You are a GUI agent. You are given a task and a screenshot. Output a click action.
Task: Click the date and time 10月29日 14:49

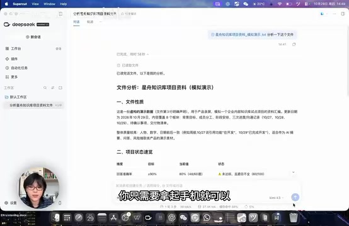(329, 4)
